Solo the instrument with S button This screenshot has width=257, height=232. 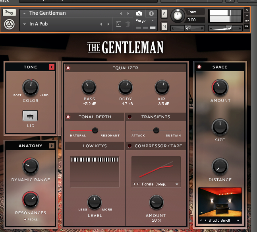pos(164,14)
